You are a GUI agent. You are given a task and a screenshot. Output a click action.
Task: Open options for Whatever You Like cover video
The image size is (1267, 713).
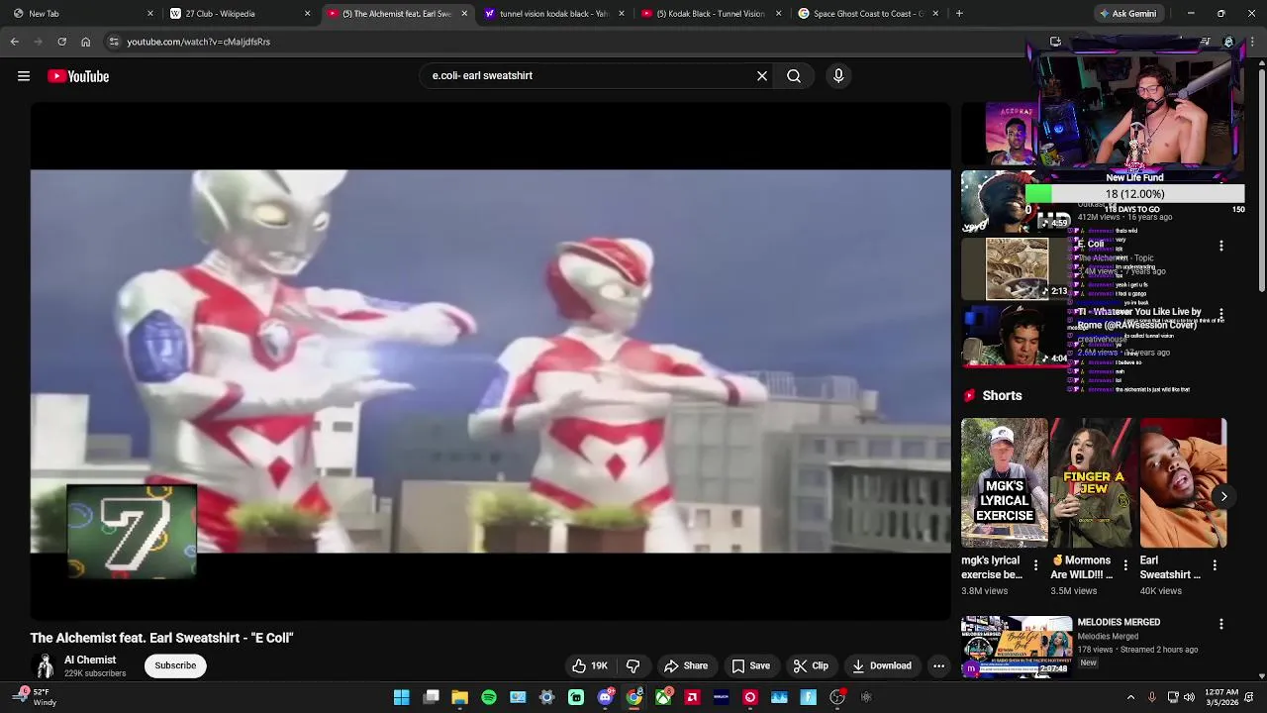pos(1221,314)
